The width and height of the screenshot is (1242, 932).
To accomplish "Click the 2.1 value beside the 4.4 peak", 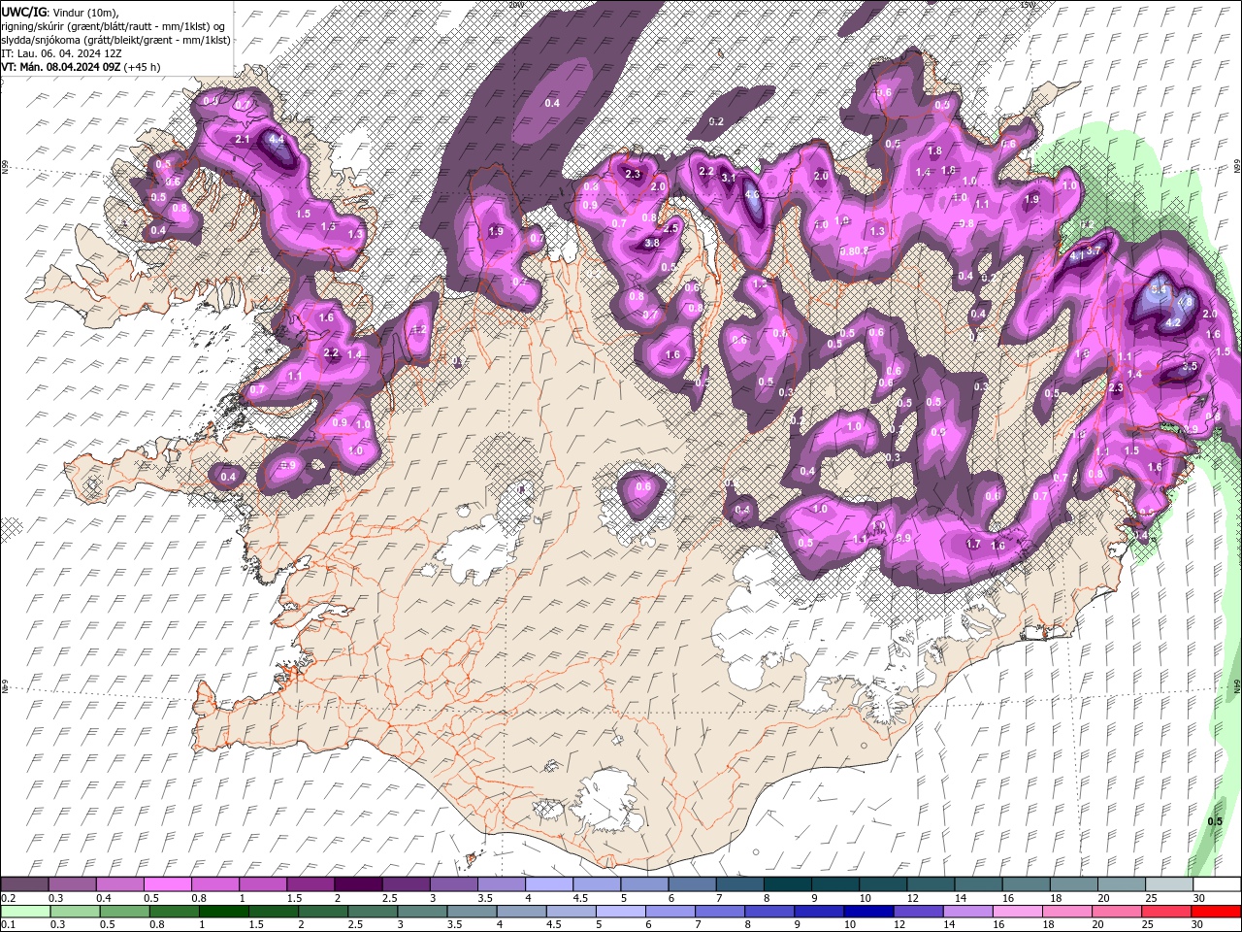I will click(x=243, y=140).
